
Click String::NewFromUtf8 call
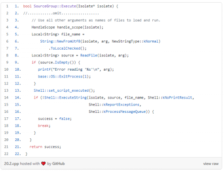pos(60,41)
